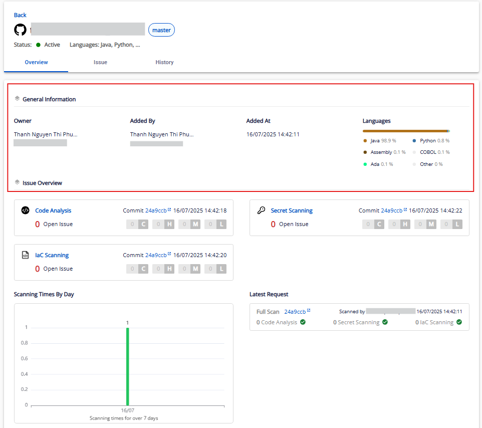Open commit 24a9ccb in IaC Scanning card

(156, 255)
